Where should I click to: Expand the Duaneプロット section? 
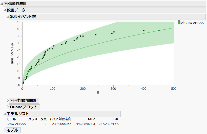(8, 107)
